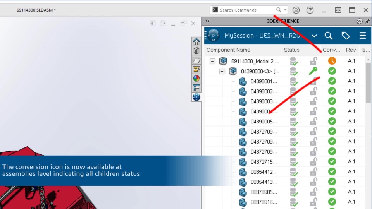This screenshot has width=372, height=209.
Task: Sort by the Status column header
Action: point(291,50)
